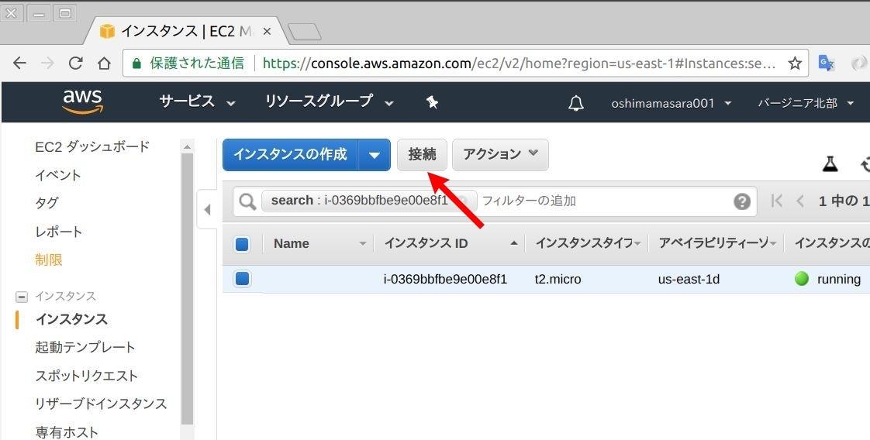Open a new browser tab
870x440 pixels.
[x=305, y=32]
